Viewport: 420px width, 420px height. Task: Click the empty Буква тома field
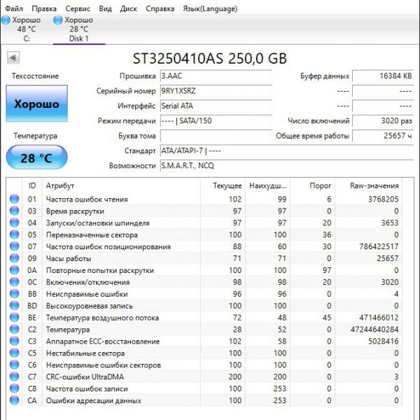(216, 136)
